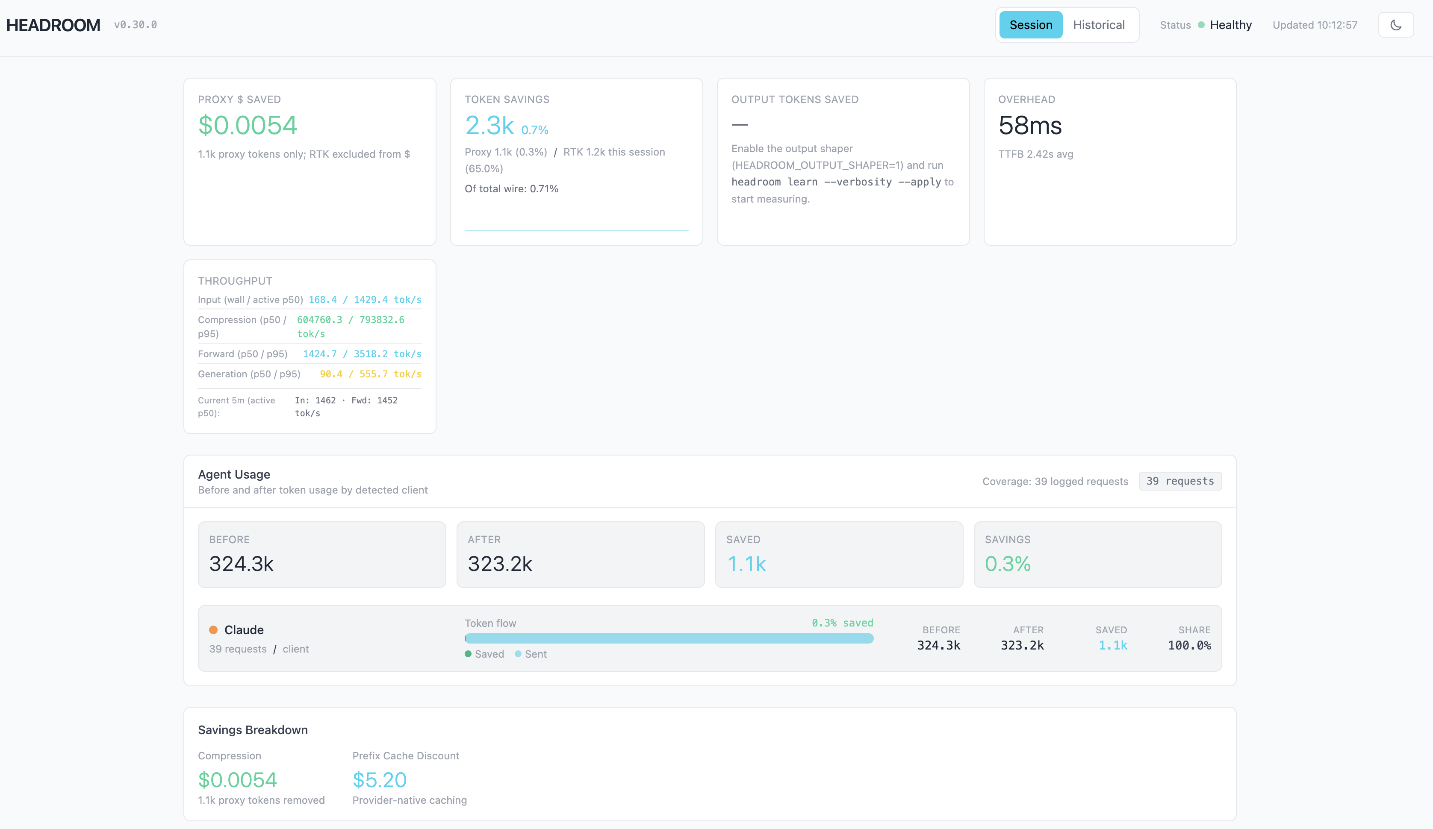Click the orange Claude client dot
The image size is (1433, 829).
click(x=213, y=629)
